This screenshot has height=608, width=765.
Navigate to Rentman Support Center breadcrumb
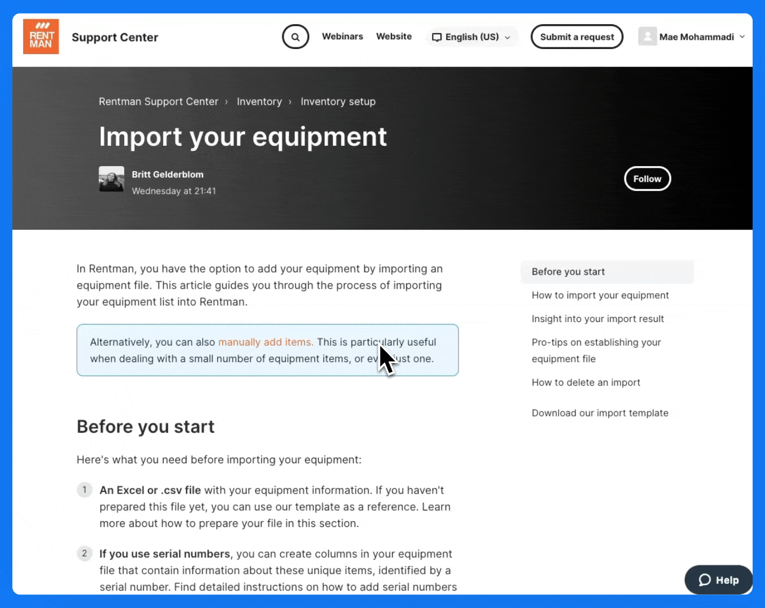[159, 102]
